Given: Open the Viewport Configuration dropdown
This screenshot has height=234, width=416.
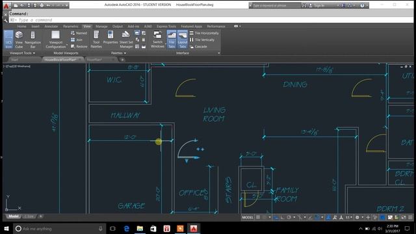Looking at the screenshot, I should click(55, 39).
